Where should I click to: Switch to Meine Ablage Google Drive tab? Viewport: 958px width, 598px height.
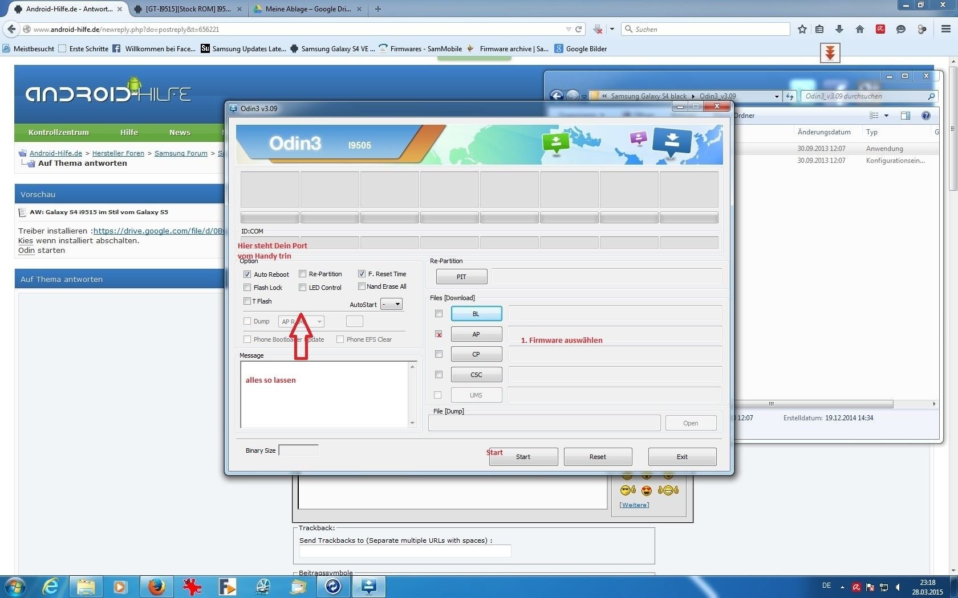[308, 9]
